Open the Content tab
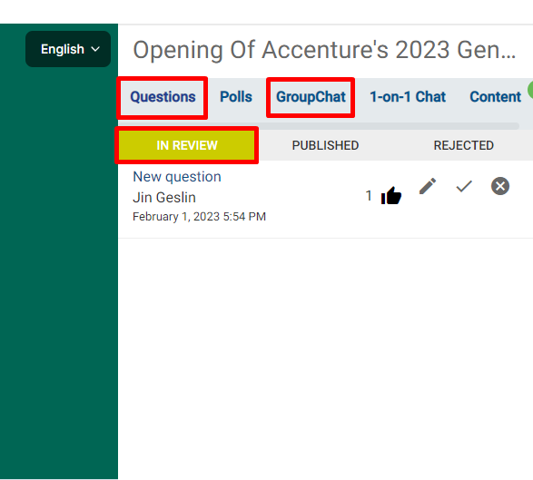 point(495,97)
